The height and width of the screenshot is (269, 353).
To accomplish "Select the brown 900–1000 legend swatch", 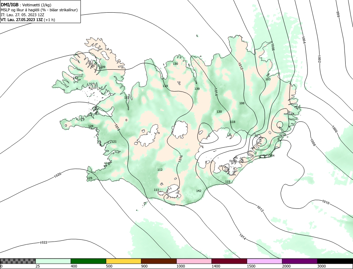I will 159,261.
